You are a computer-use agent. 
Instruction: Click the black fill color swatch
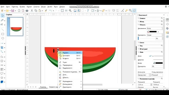coord(153,32)
